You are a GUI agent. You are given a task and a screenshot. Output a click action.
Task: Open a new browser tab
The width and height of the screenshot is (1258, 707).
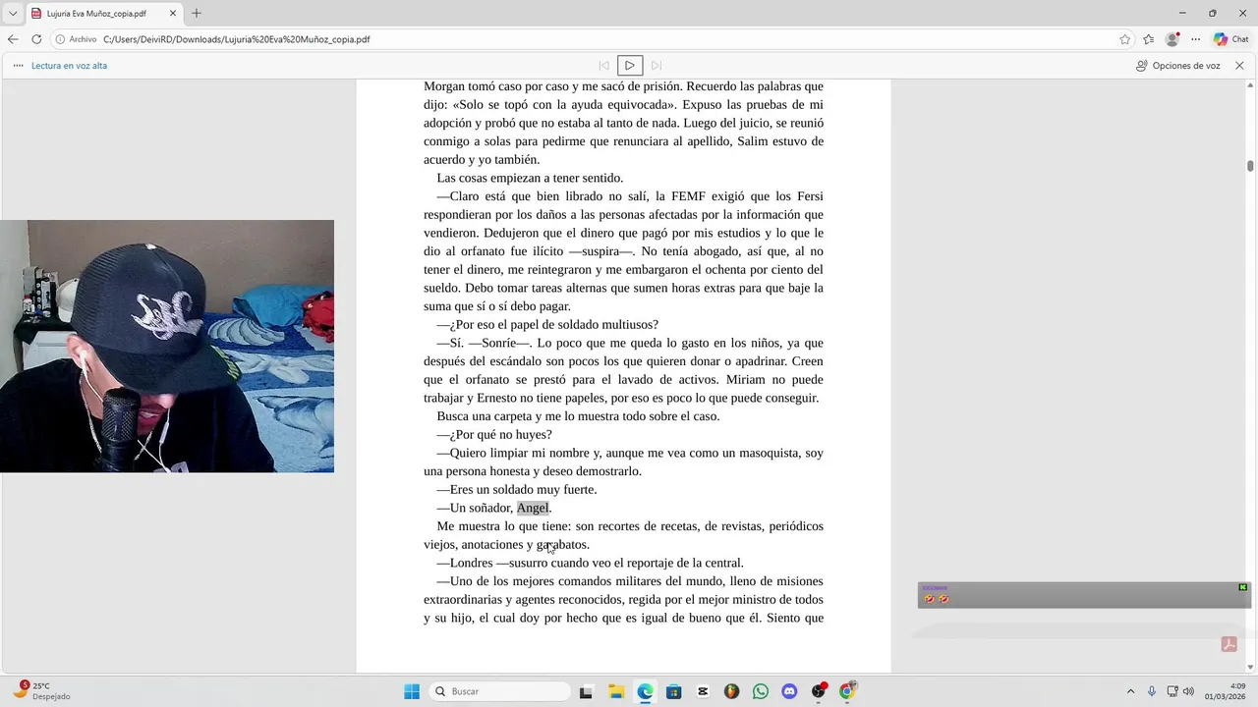tap(197, 13)
